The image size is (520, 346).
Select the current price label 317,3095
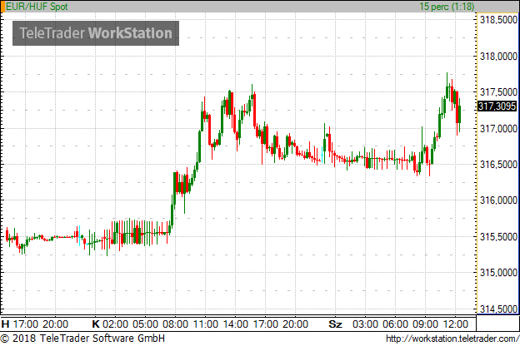pyautogui.click(x=497, y=106)
